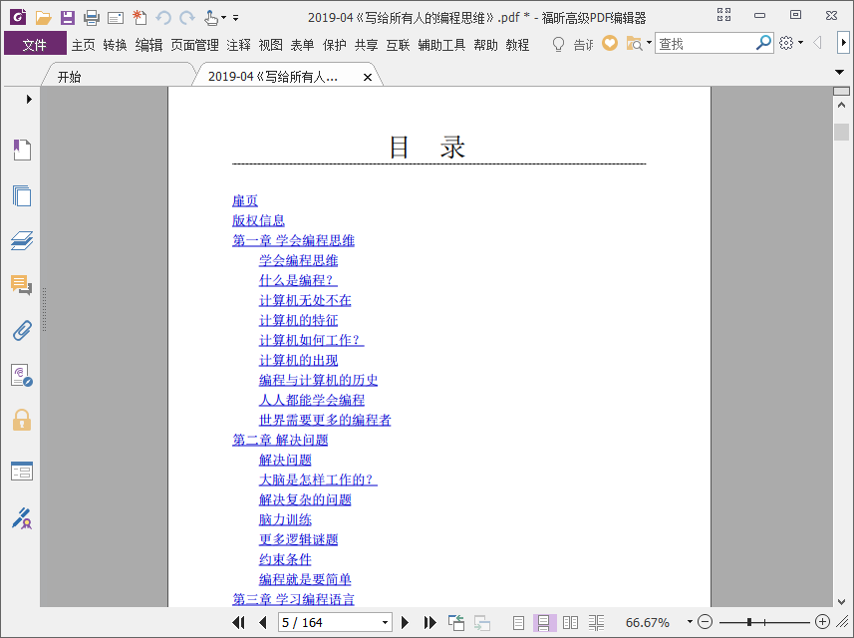854x638 pixels.
Task: Adjust the zoom slider handle
Action: pos(749,622)
